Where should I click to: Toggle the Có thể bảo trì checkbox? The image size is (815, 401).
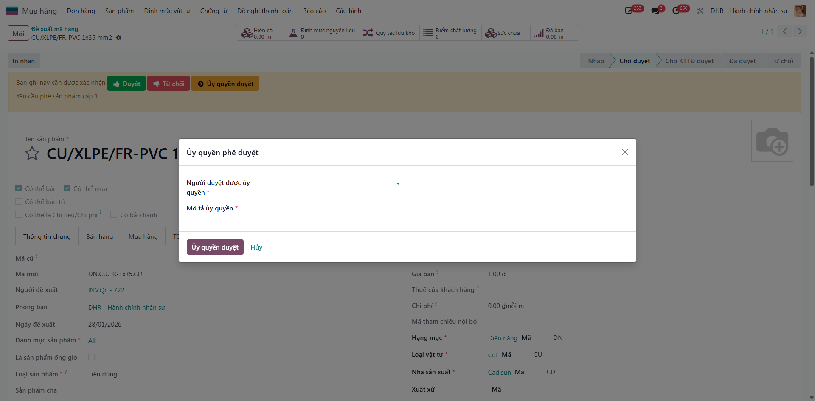click(19, 201)
